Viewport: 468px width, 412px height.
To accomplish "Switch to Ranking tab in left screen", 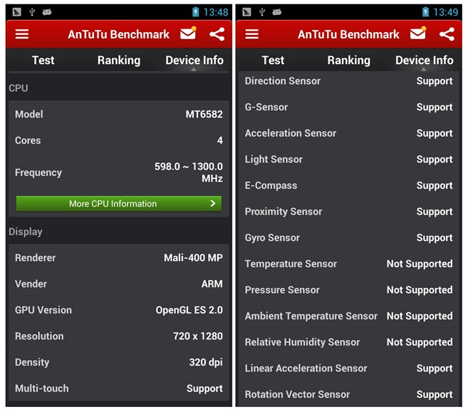I will click(119, 61).
